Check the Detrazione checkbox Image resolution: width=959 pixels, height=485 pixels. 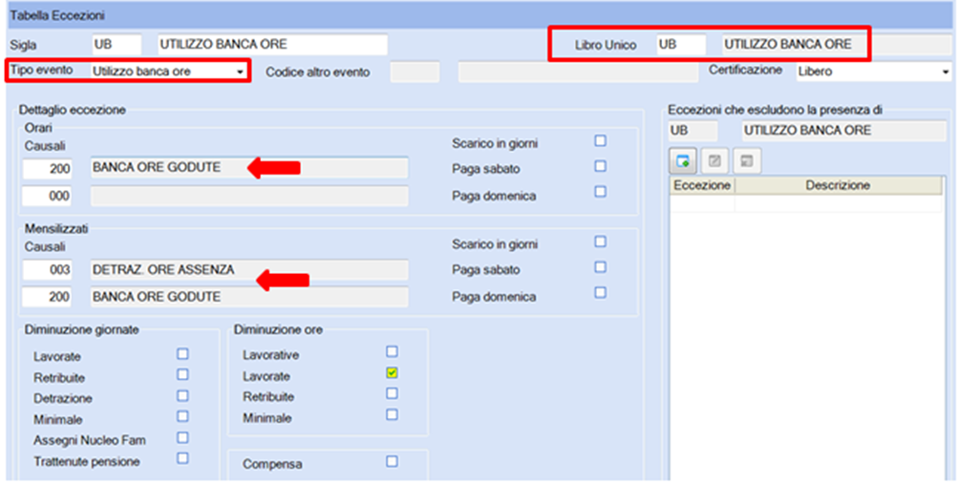tap(182, 395)
